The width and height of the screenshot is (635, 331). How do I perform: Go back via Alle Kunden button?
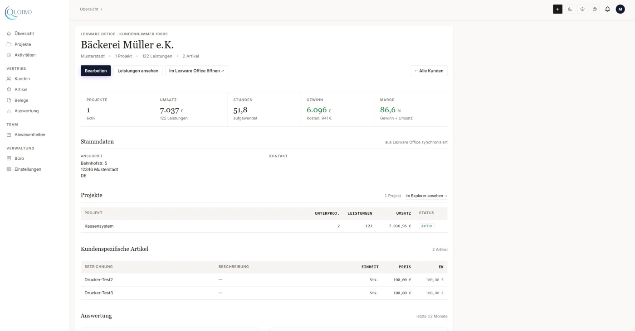tap(429, 71)
